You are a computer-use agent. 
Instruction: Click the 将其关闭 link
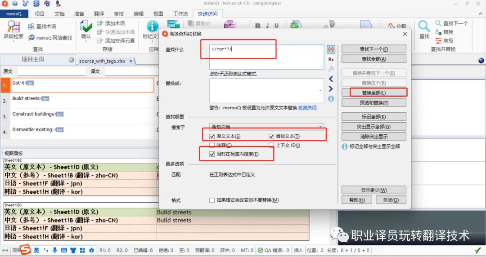point(307,107)
